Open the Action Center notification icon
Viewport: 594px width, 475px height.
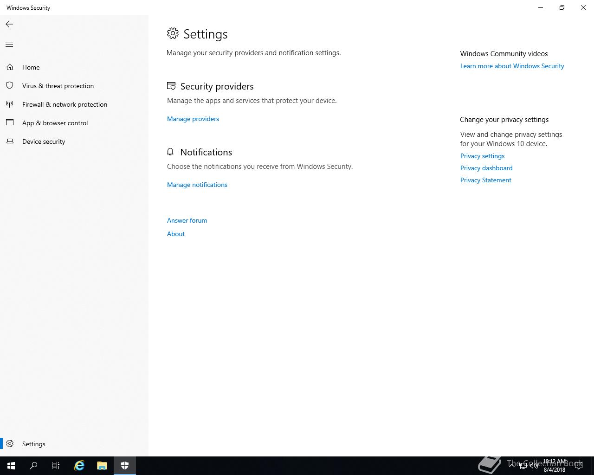579,466
